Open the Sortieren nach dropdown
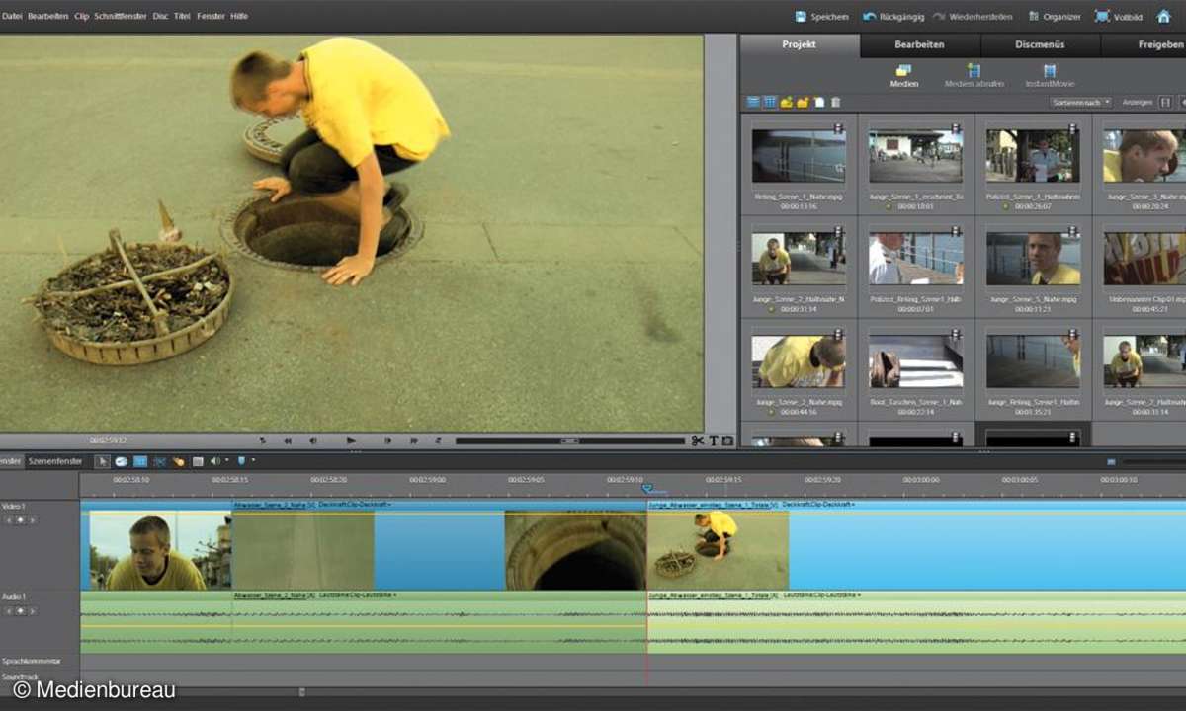Image resolution: width=1186 pixels, height=711 pixels. (1081, 102)
